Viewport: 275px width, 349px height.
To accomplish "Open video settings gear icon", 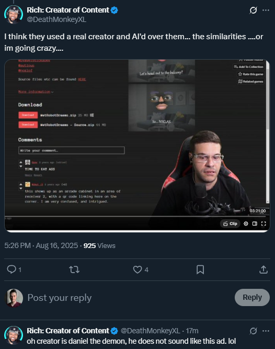I will tap(246, 223).
